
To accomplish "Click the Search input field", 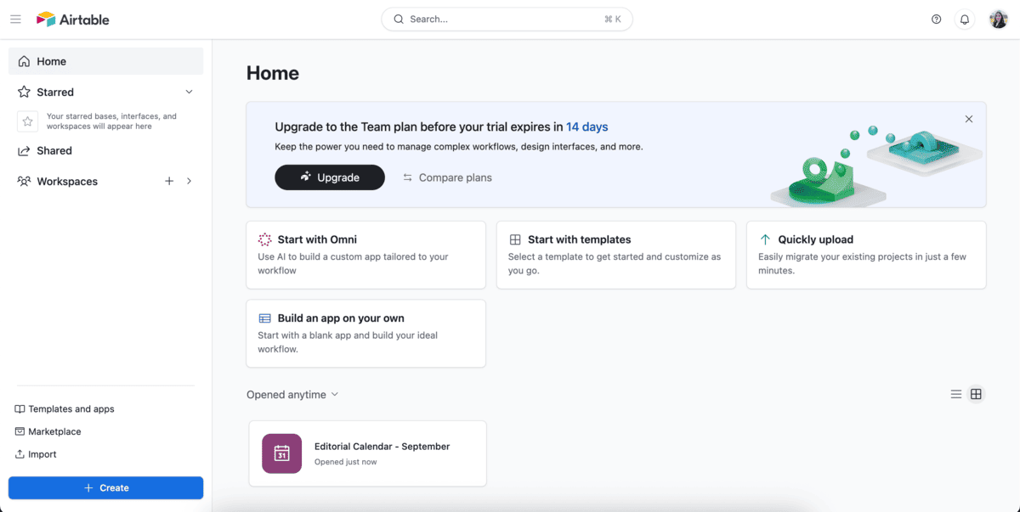I will (x=507, y=19).
